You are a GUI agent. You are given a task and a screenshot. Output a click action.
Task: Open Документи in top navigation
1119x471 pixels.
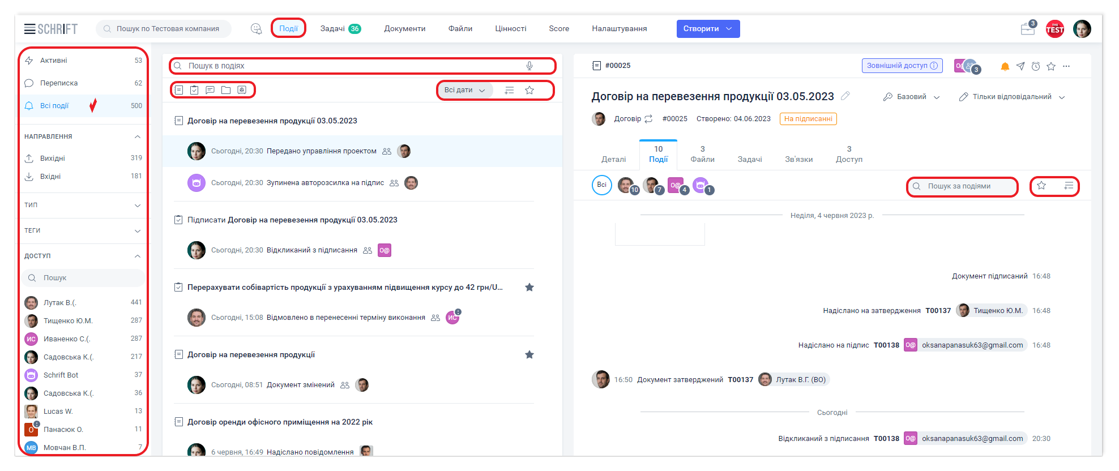404,29
